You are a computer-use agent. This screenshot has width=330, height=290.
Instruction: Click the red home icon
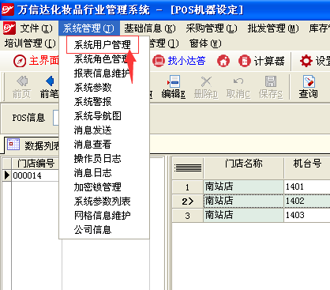pyautogui.click(x=223, y=61)
